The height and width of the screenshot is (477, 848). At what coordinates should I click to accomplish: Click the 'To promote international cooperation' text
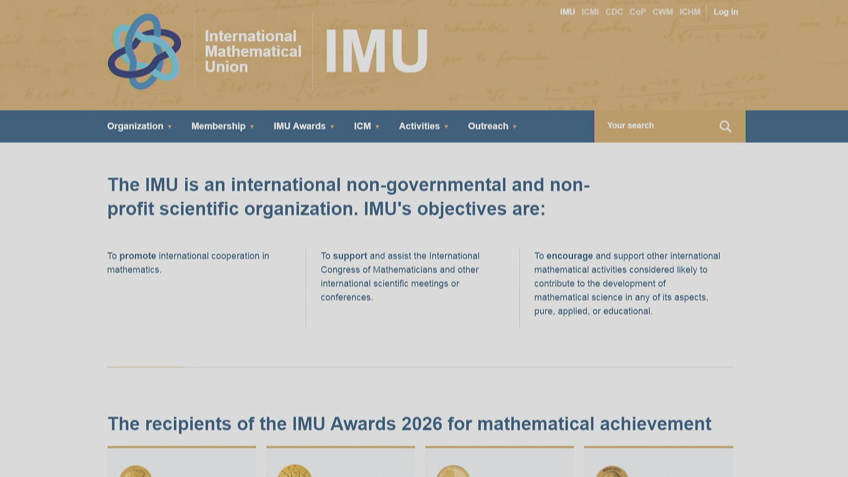click(188, 263)
